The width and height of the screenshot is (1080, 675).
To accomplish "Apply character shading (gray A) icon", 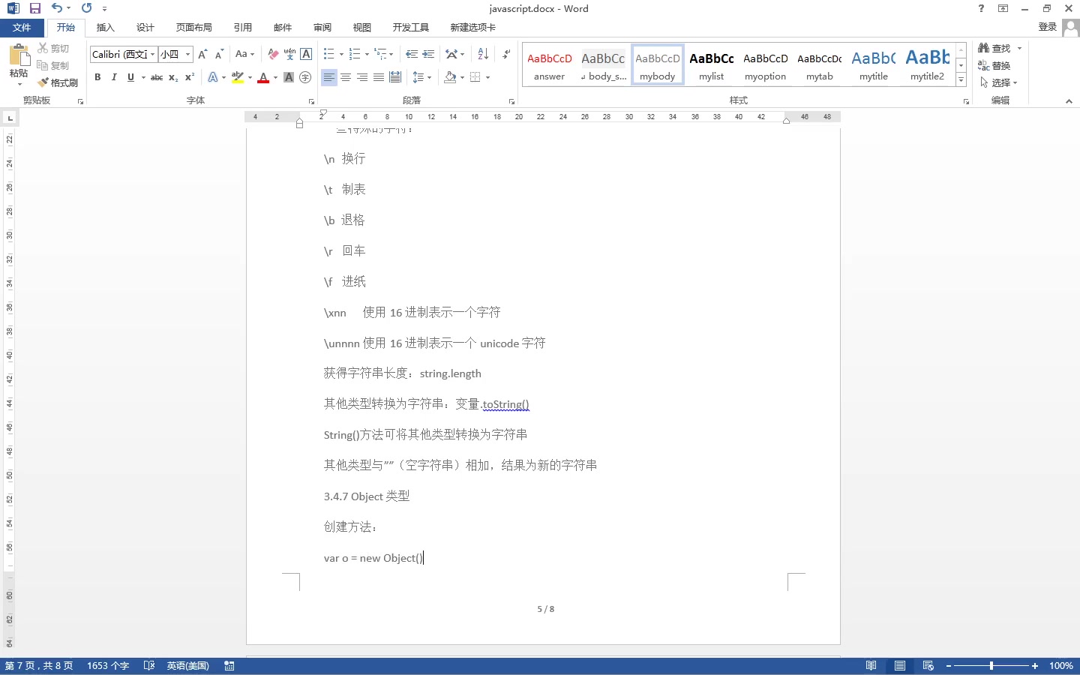I will coord(289,77).
